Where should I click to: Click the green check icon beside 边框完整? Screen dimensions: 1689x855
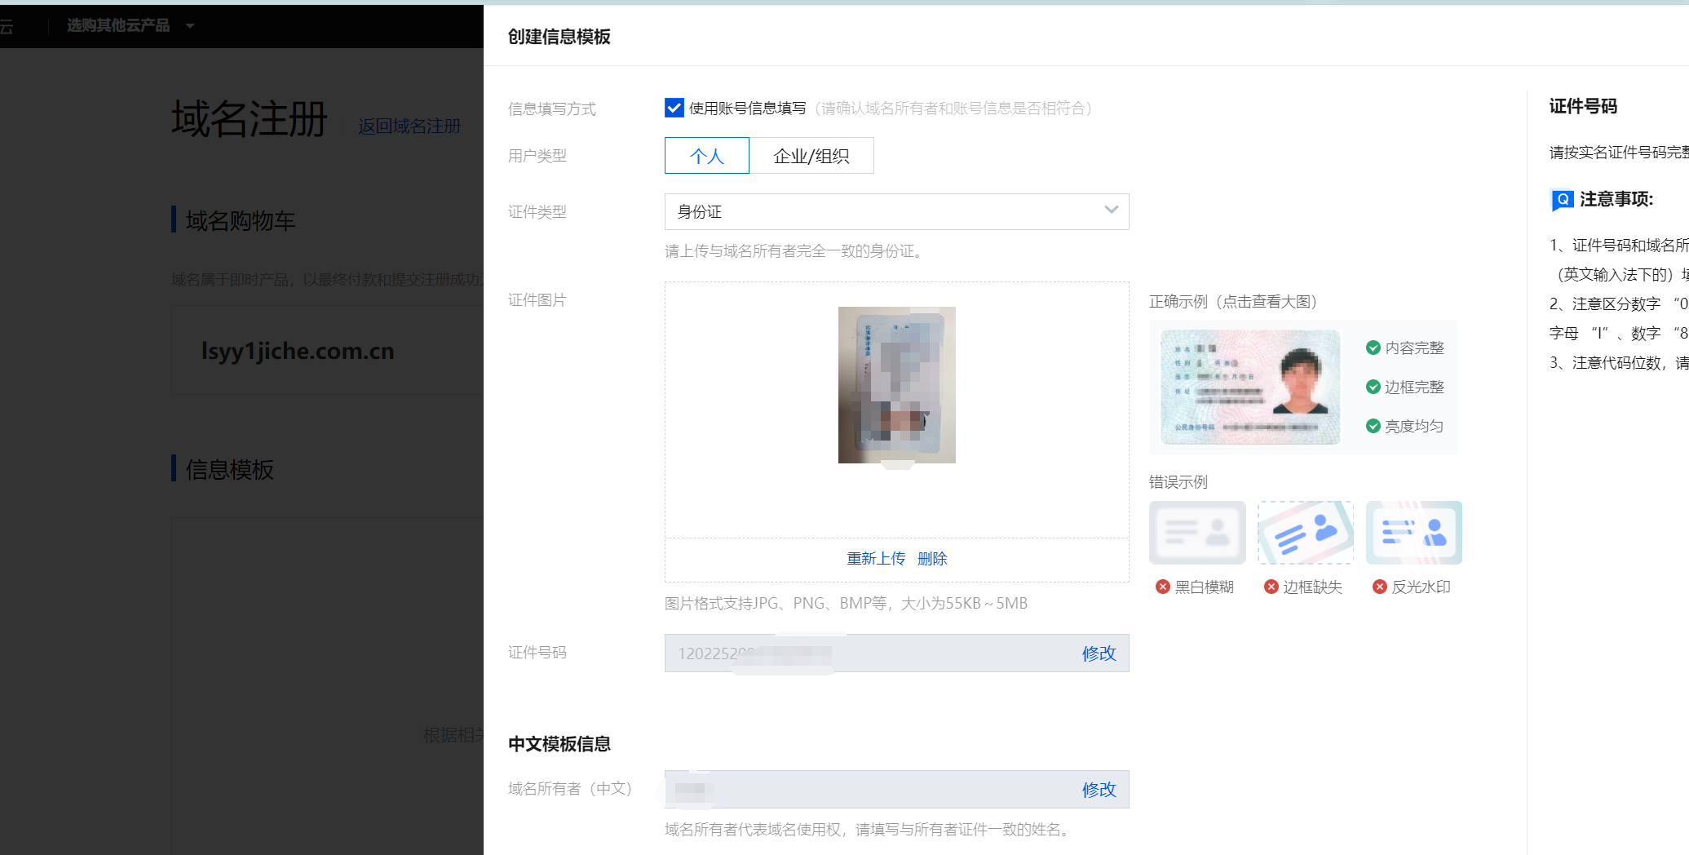click(x=1373, y=387)
